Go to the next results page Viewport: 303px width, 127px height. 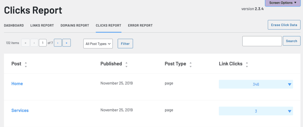tap(58, 43)
